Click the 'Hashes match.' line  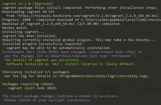click(x=15, y=28)
